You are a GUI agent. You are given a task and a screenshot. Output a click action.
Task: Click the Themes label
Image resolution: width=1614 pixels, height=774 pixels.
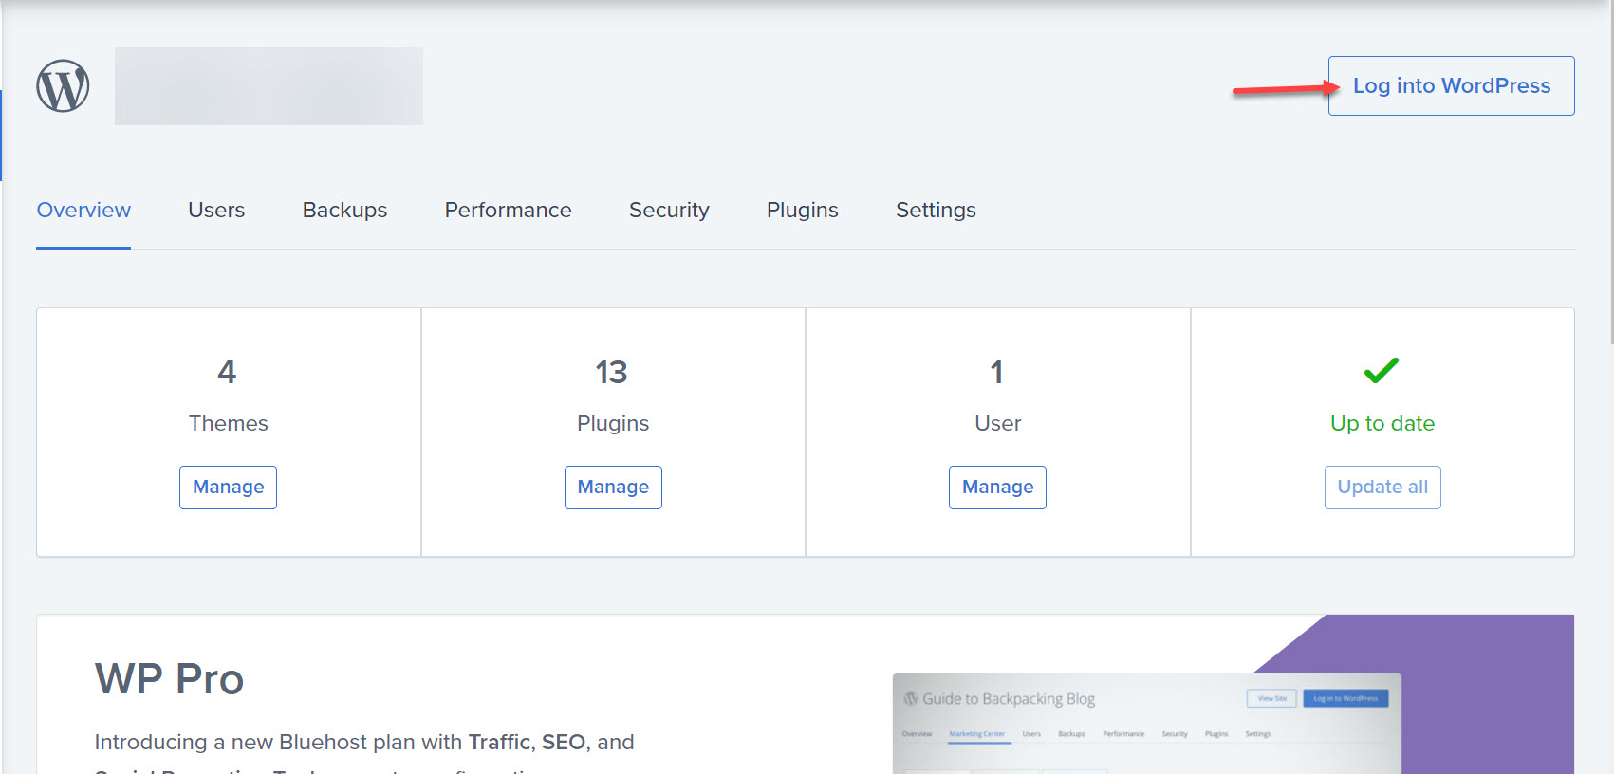(228, 423)
